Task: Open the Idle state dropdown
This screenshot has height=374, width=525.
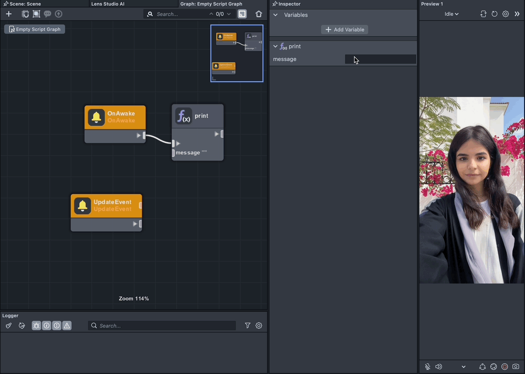Action: click(451, 14)
